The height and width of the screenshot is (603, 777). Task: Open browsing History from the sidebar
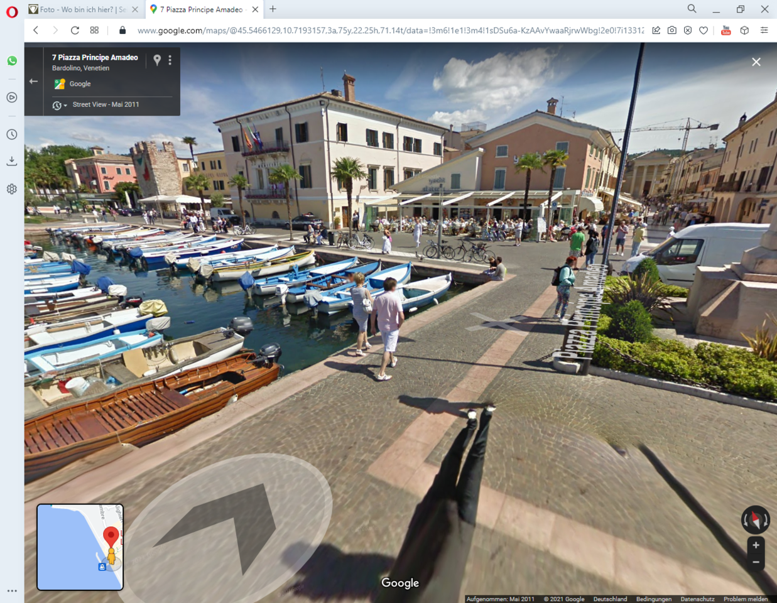point(12,134)
